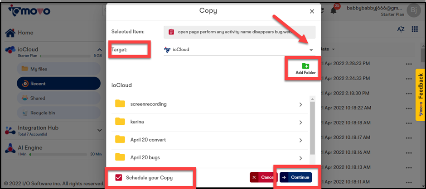Image resolution: width=426 pixels, height=189 pixels.
Task: Go to Home in sidebar
Action: pos(25,33)
